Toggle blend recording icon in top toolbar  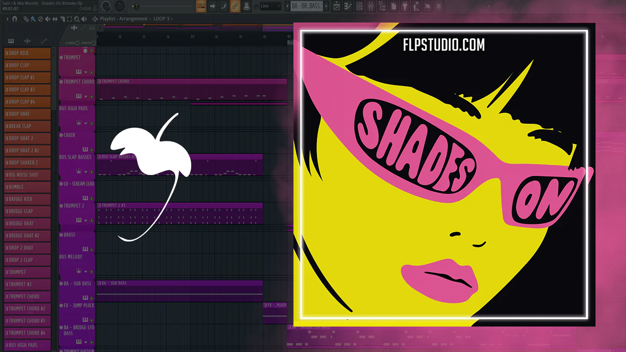(x=224, y=6)
